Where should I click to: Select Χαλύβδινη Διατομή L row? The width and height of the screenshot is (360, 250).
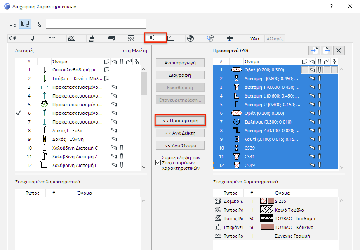(78, 165)
